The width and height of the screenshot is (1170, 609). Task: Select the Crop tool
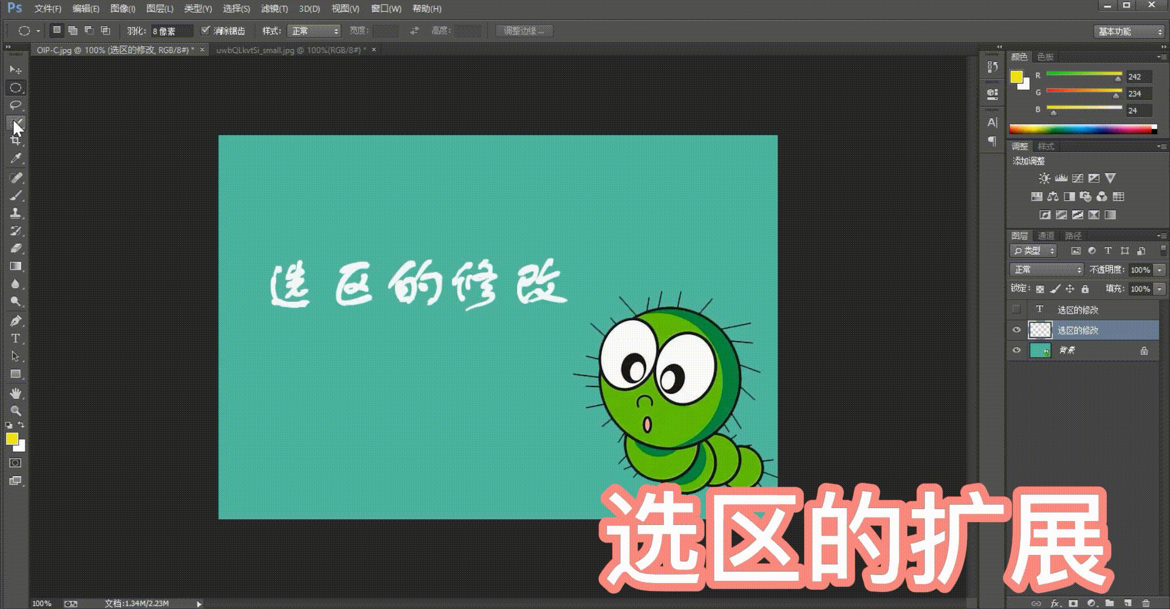tap(15, 141)
